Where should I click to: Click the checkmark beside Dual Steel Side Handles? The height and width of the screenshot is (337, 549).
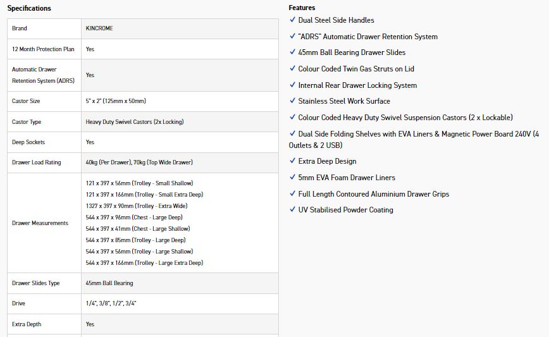[292, 20]
